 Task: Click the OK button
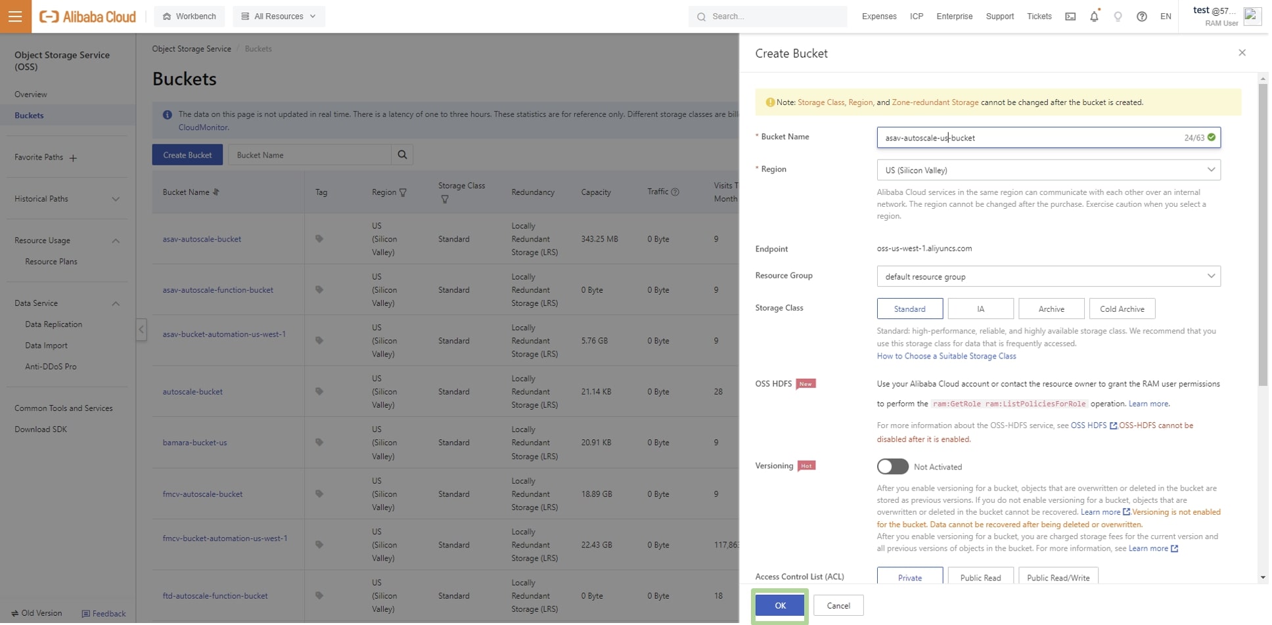click(780, 605)
